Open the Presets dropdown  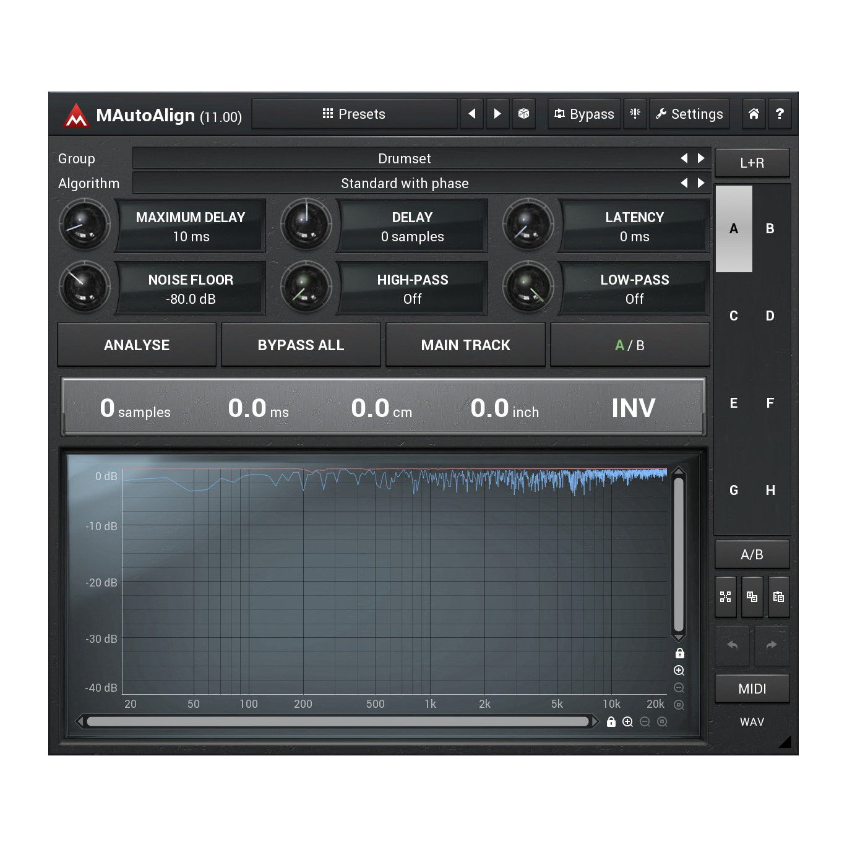point(354,114)
